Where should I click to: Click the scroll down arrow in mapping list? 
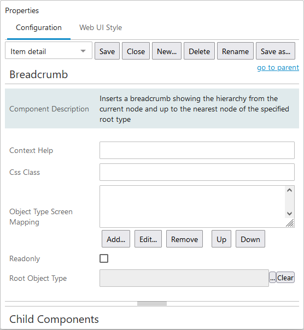(x=289, y=214)
